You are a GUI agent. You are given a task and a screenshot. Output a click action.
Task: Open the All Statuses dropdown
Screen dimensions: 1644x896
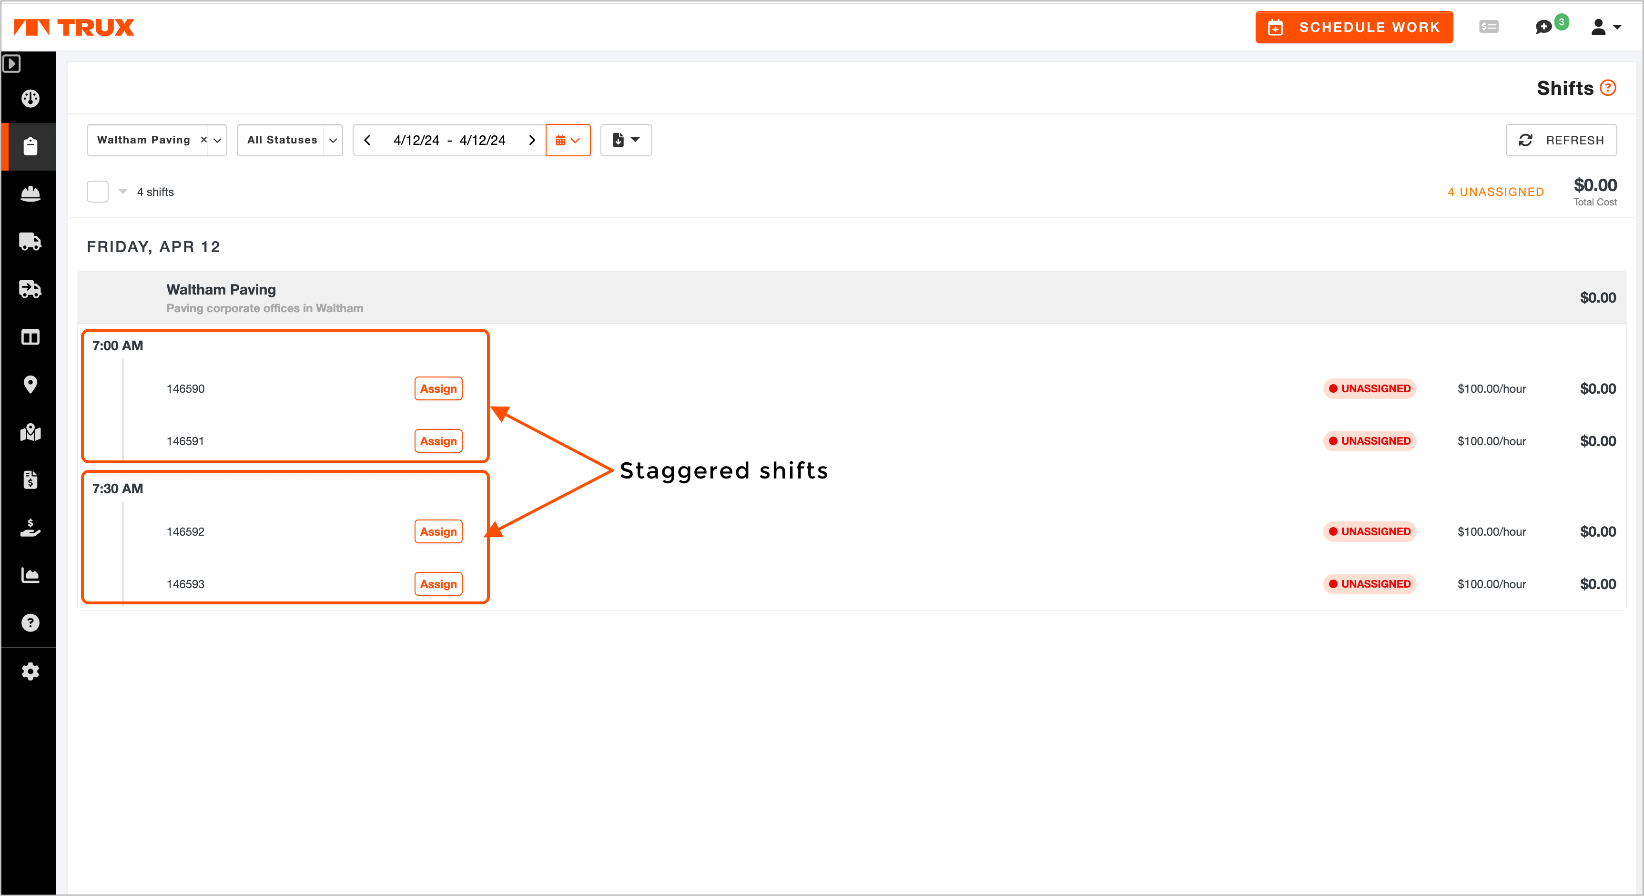pyautogui.click(x=290, y=140)
